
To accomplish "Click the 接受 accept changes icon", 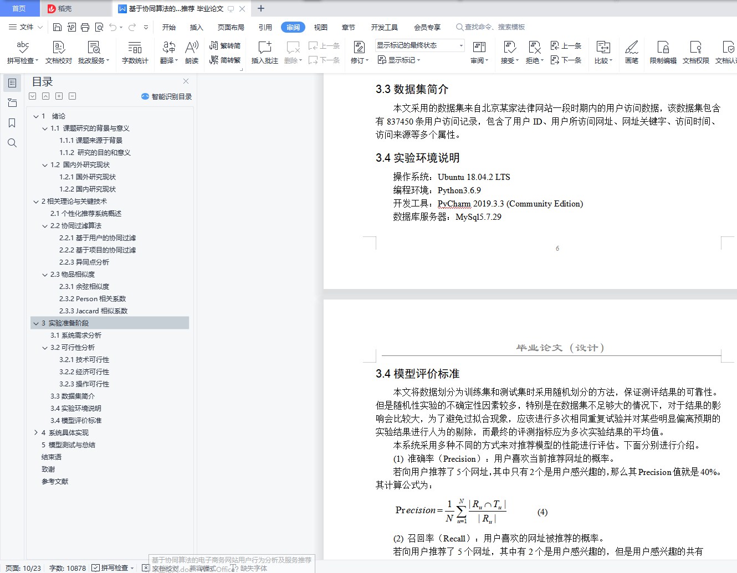I will coord(510,48).
